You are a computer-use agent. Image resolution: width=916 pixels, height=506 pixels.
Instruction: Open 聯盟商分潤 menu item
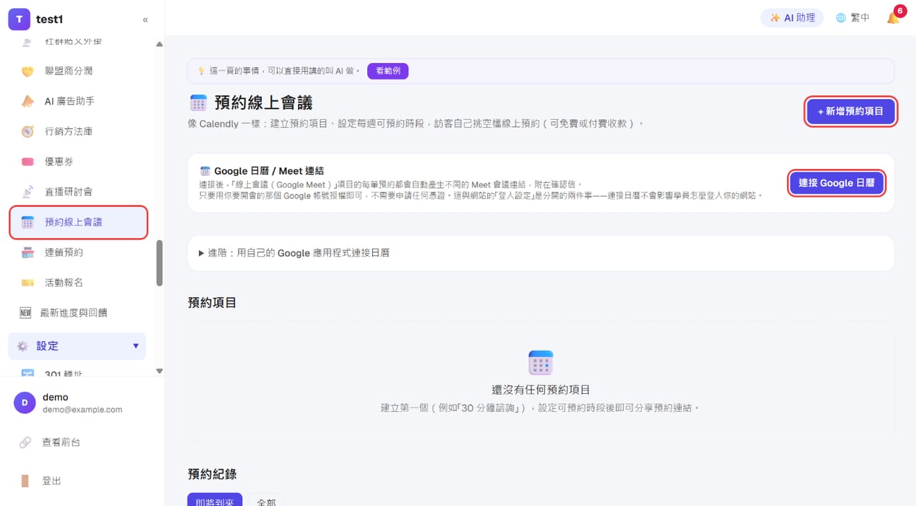(77, 71)
